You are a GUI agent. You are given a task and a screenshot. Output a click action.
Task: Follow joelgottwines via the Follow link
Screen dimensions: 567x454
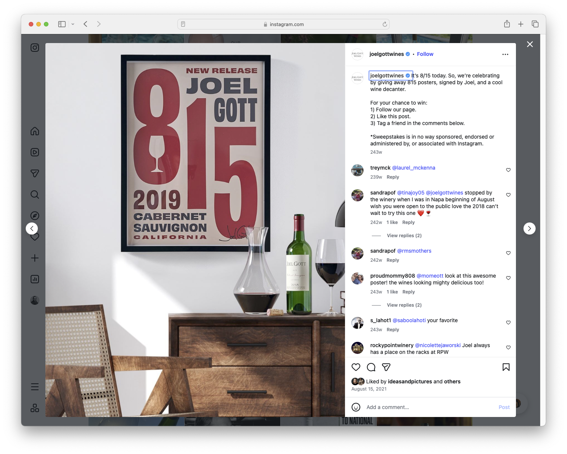425,54
